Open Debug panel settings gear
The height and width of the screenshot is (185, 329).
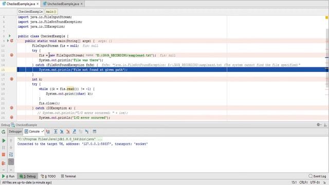click(319, 125)
